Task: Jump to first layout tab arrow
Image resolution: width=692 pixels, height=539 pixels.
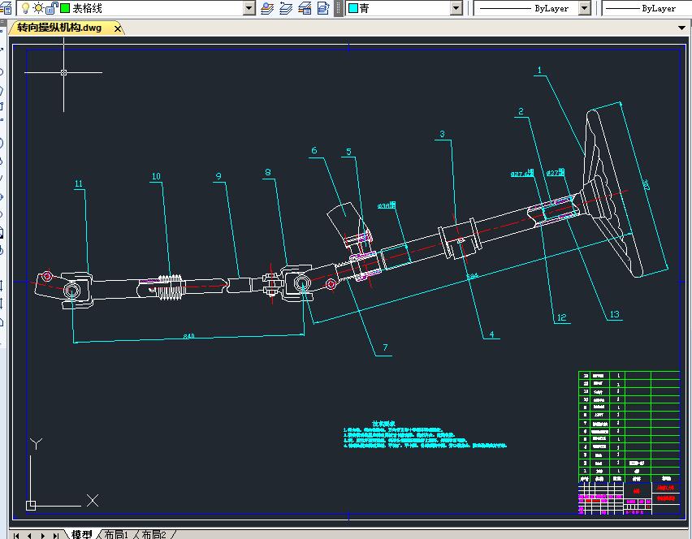Action: click(x=16, y=536)
